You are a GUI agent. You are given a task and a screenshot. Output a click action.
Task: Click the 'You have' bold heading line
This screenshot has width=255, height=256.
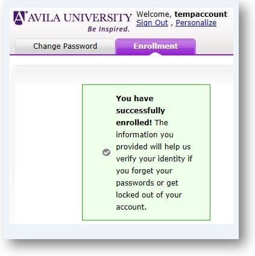(x=134, y=98)
